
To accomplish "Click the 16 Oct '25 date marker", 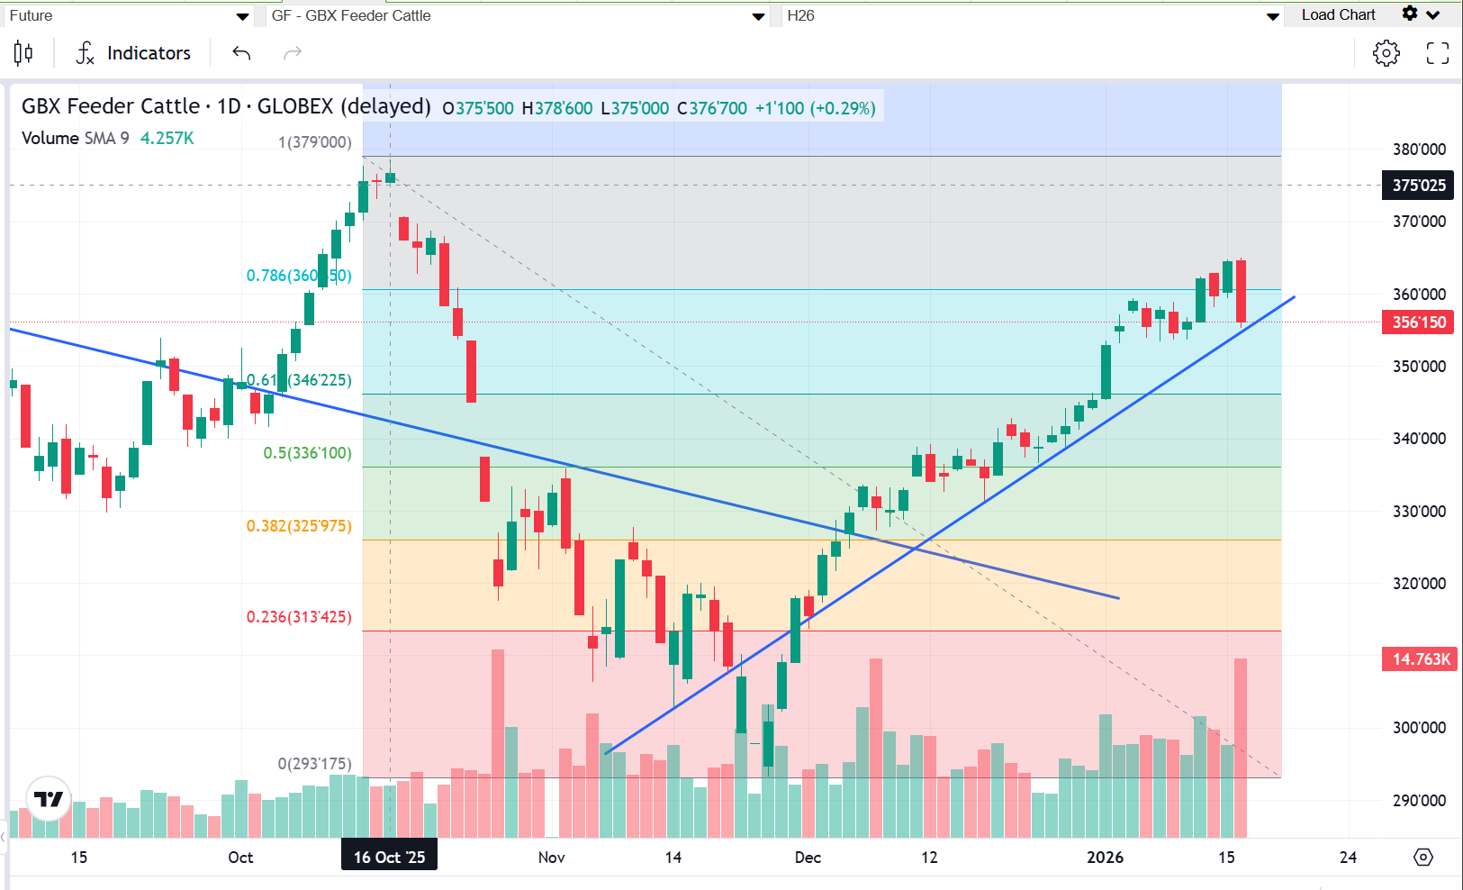I will [x=389, y=857].
